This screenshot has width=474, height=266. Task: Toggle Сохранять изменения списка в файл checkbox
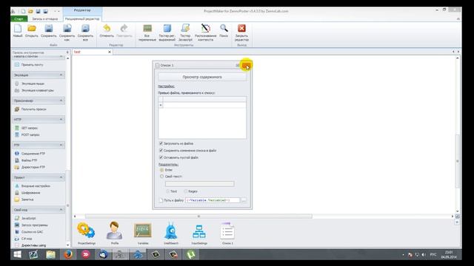(161, 150)
